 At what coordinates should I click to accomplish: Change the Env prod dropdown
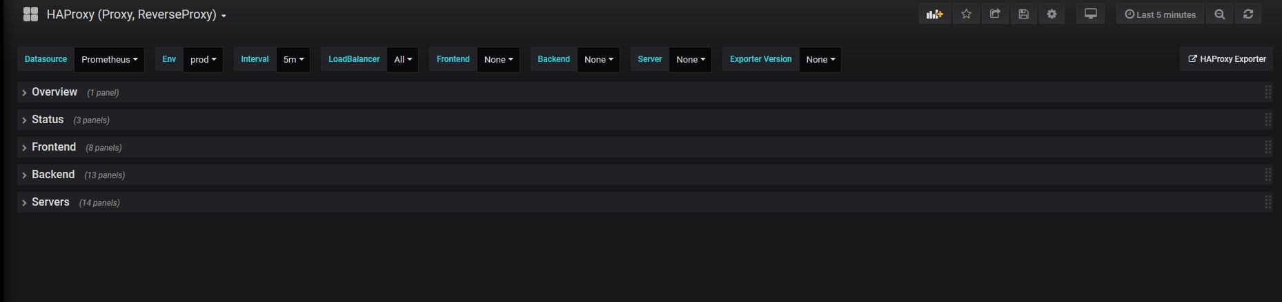203,60
